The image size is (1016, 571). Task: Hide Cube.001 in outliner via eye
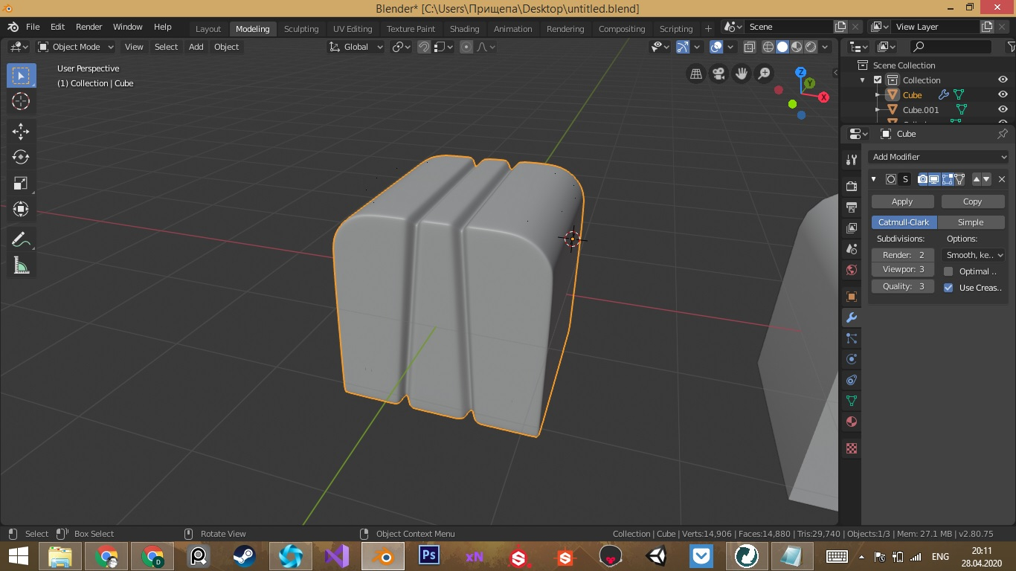[1003, 110]
